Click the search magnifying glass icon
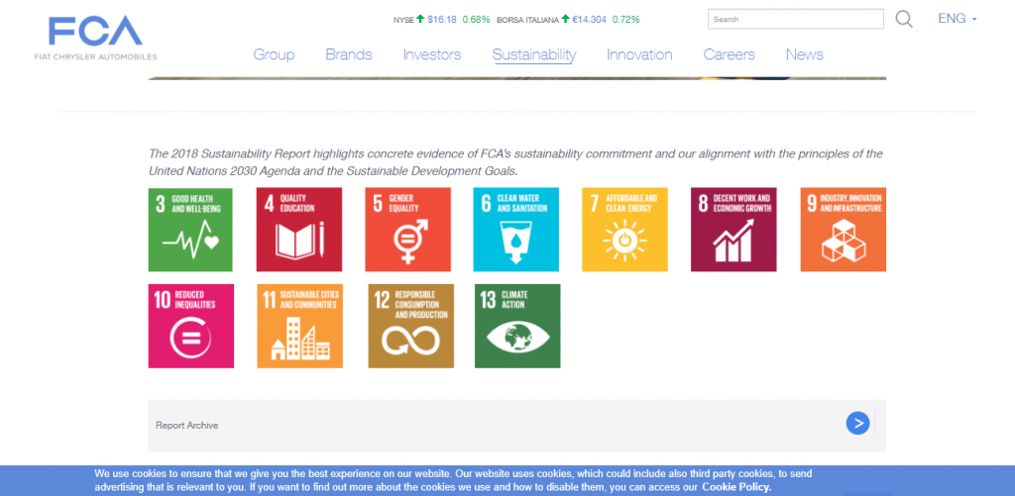 click(903, 19)
